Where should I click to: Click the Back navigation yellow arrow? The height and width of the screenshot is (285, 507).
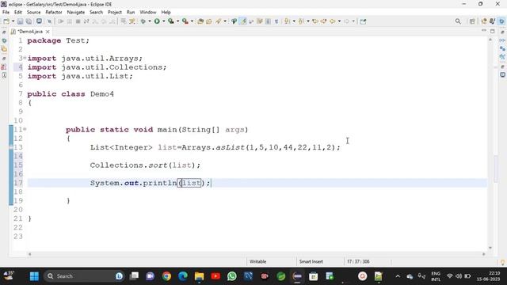333,21
